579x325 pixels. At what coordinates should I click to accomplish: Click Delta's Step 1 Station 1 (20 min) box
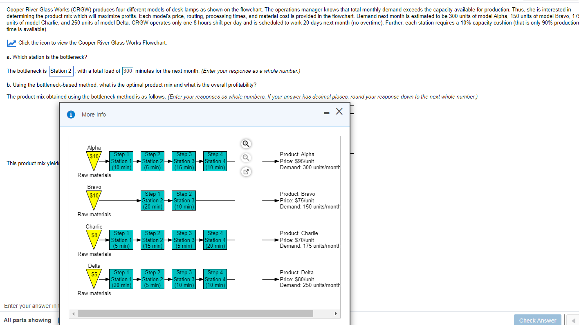[x=121, y=279]
